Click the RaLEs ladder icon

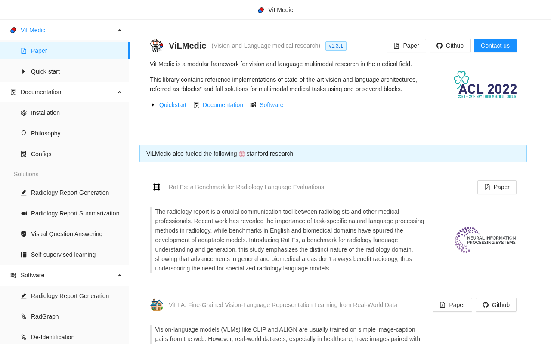click(157, 187)
